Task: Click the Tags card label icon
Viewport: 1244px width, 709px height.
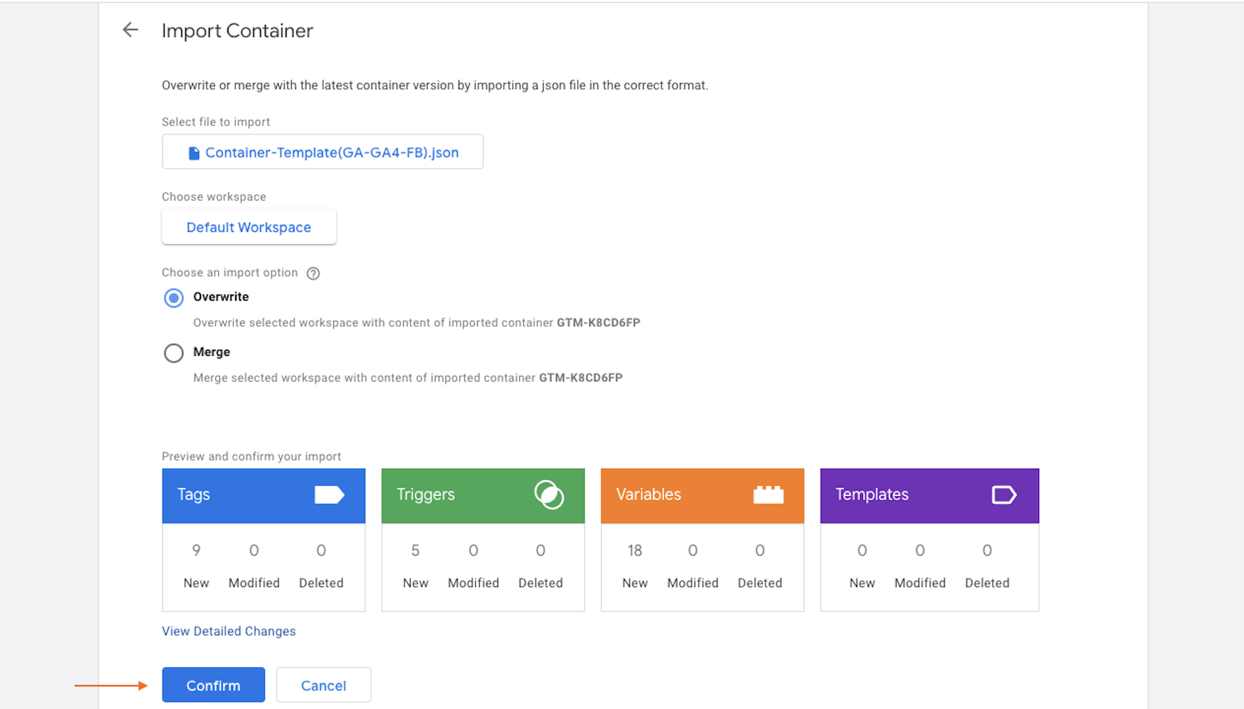Action: click(329, 495)
